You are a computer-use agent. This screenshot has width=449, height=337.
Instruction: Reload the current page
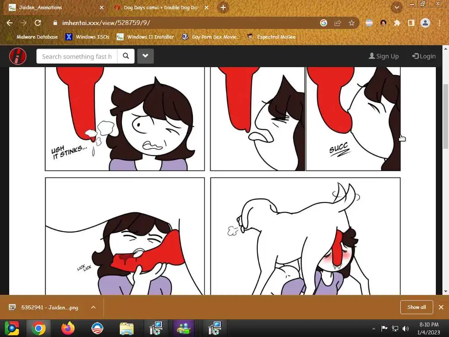[x=38, y=23]
